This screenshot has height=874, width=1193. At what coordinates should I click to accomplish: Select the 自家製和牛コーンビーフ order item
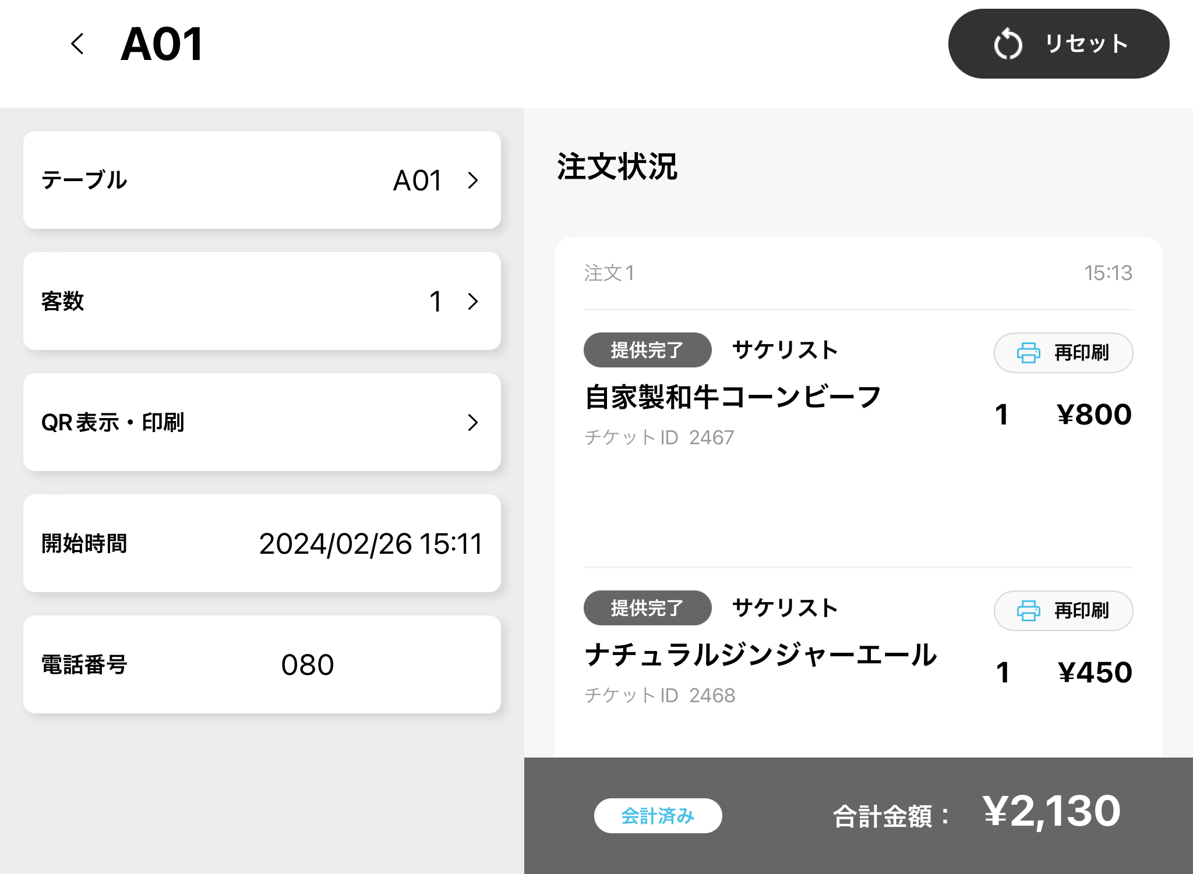[x=733, y=398]
